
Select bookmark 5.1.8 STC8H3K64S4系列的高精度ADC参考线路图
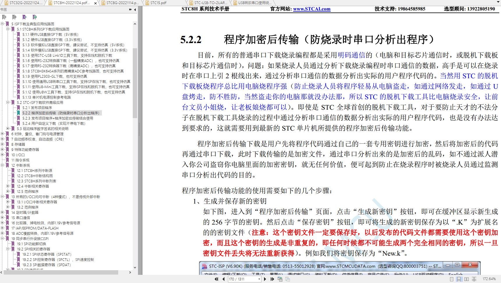[x=73, y=71]
